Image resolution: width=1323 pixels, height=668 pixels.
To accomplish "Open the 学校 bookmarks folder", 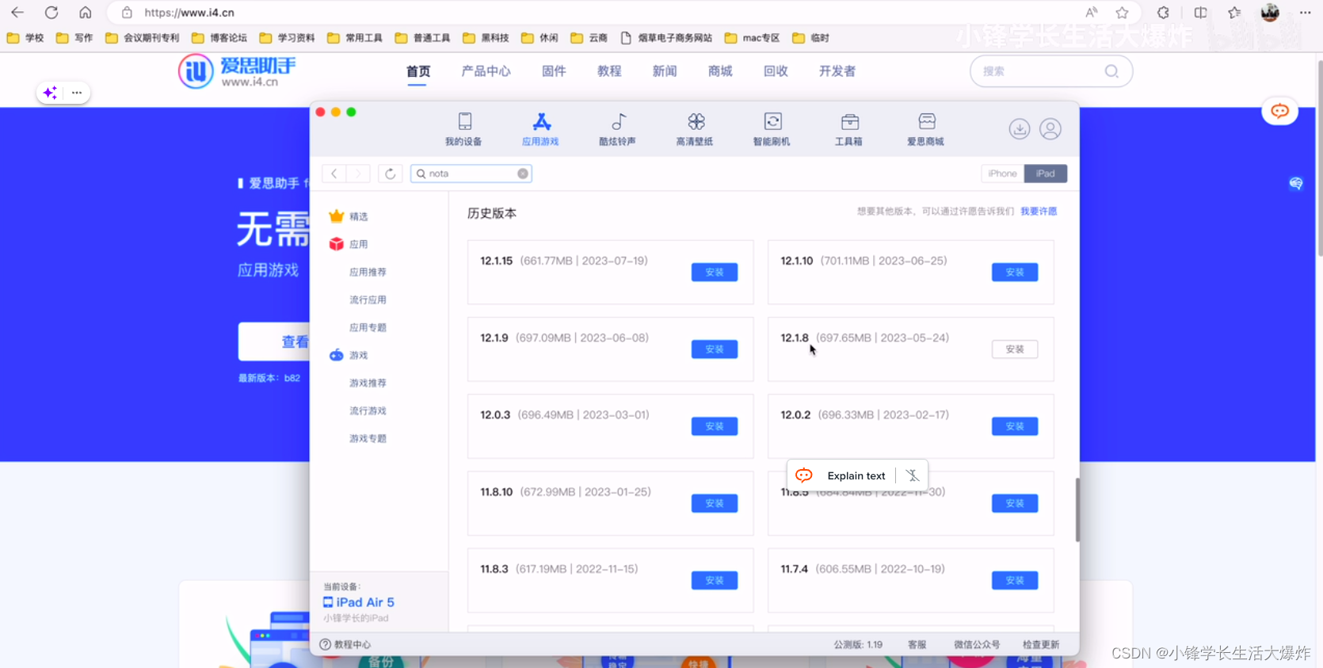I will coord(25,38).
